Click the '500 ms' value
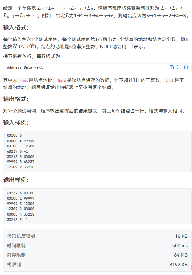The width and height of the screenshot is (192, 275). [180, 246]
